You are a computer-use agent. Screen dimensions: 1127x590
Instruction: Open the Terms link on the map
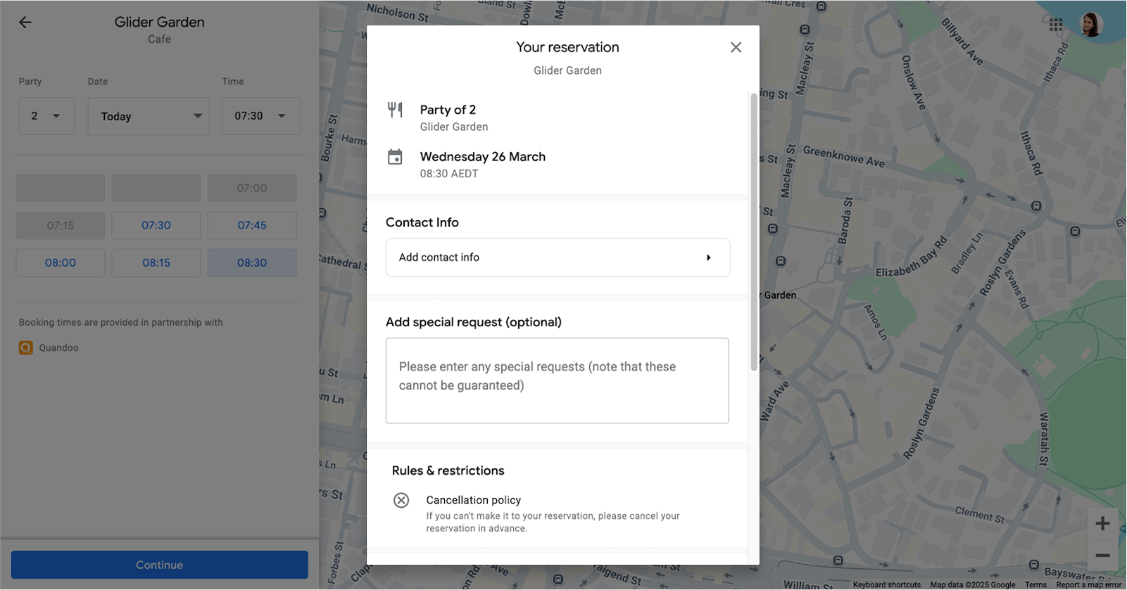[1035, 584]
